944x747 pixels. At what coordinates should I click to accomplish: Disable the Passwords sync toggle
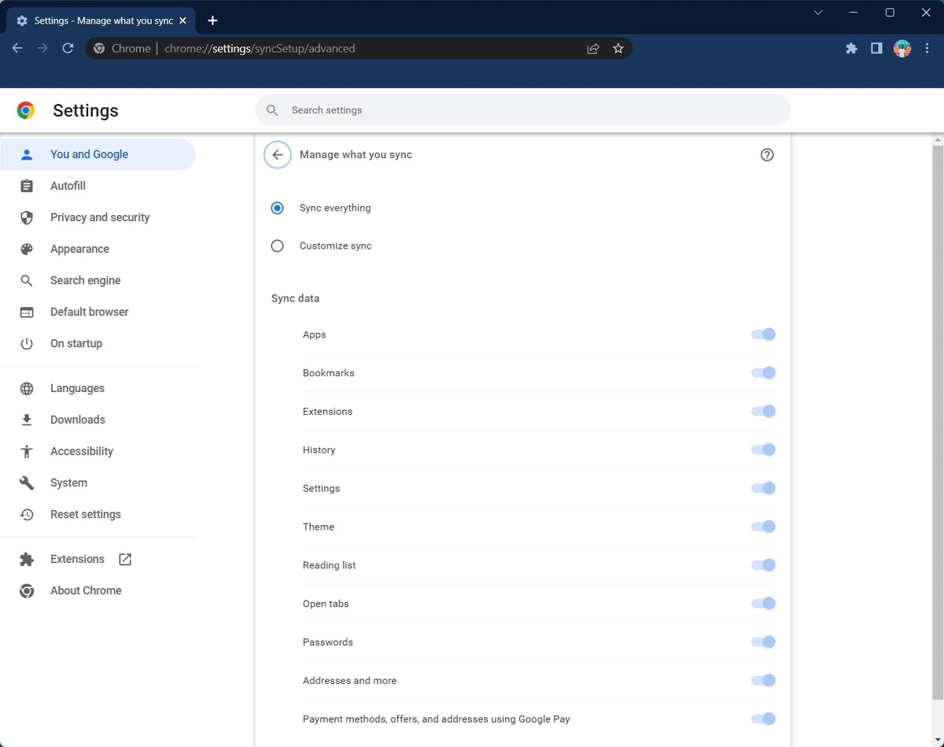coord(763,642)
